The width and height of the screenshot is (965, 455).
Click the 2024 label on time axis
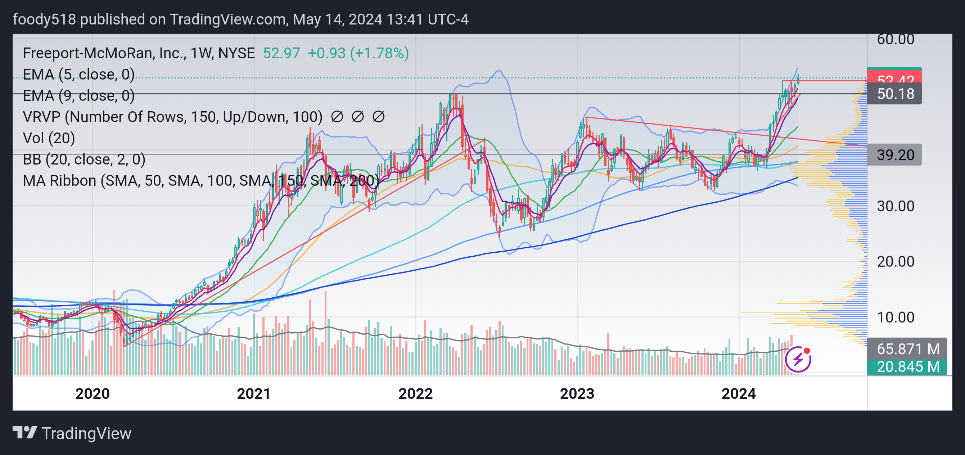click(x=738, y=393)
